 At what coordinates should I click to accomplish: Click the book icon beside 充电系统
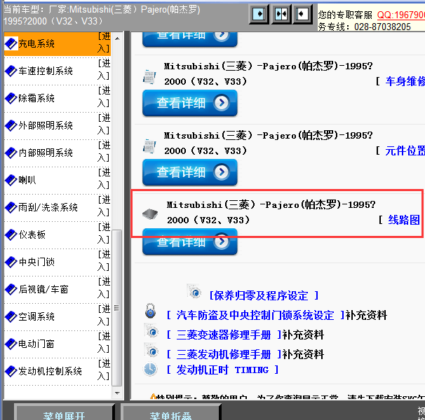click(11, 43)
